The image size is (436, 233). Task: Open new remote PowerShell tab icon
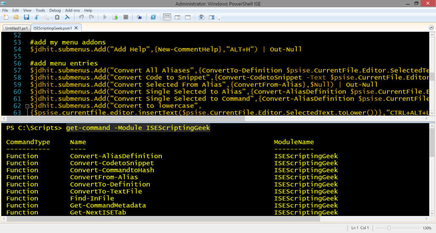[x=139, y=17]
